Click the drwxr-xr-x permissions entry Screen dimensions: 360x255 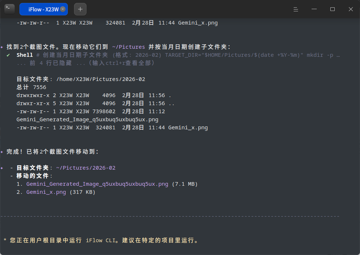(33, 103)
